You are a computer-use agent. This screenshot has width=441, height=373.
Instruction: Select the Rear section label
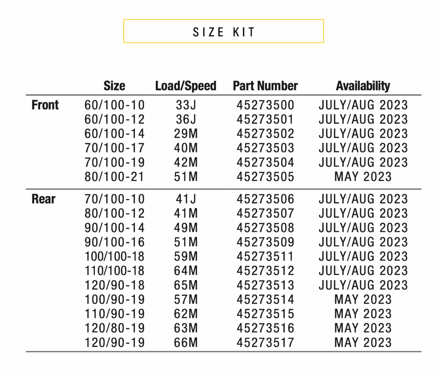click(43, 199)
